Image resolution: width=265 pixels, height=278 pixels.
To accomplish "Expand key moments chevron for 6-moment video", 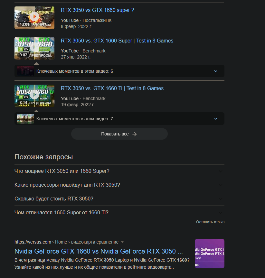I will coord(216,71).
